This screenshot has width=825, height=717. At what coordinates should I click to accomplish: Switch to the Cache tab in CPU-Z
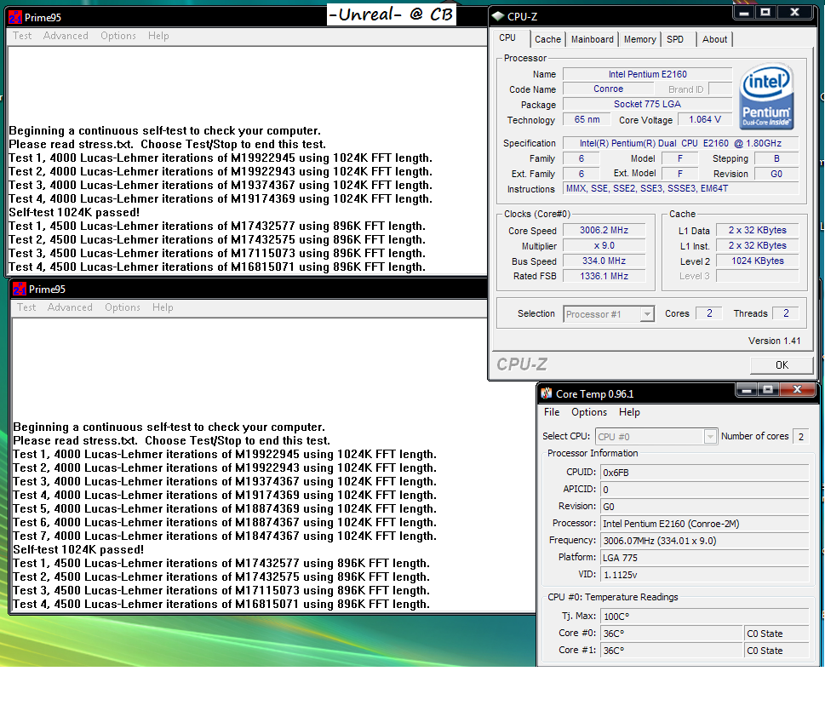click(547, 39)
